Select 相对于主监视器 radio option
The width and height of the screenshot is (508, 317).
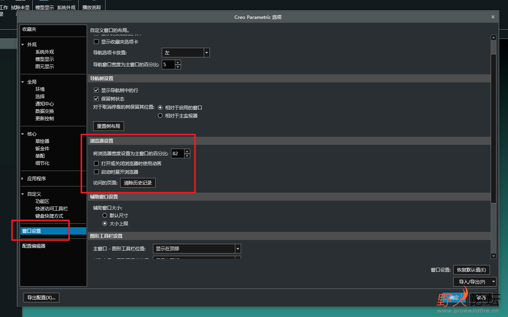pyautogui.click(x=160, y=116)
